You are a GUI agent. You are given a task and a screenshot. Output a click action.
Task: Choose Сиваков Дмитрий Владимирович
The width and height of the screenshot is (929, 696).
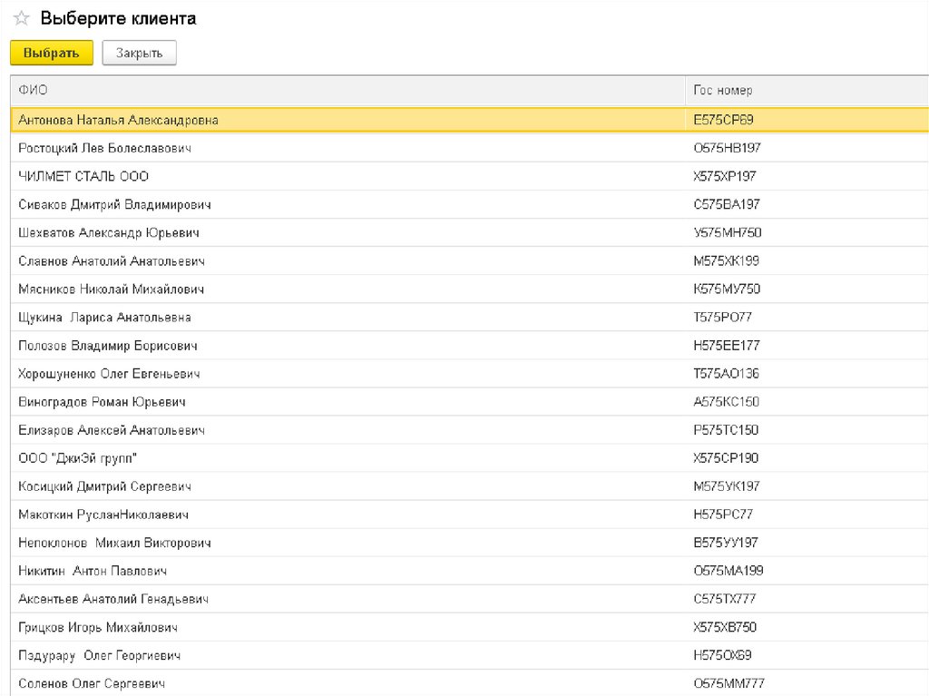(x=114, y=204)
